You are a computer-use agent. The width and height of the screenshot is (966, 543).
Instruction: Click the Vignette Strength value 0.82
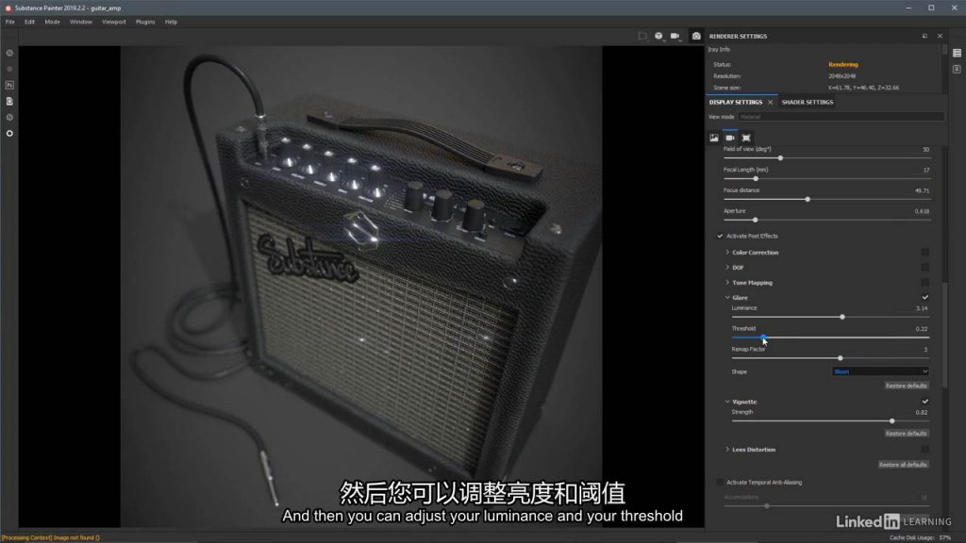tap(922, 413)
